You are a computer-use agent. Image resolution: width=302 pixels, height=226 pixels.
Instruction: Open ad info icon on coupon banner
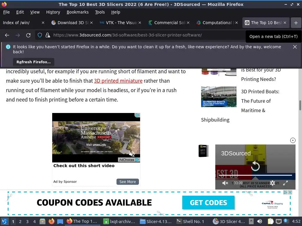(x=285, y=192)
